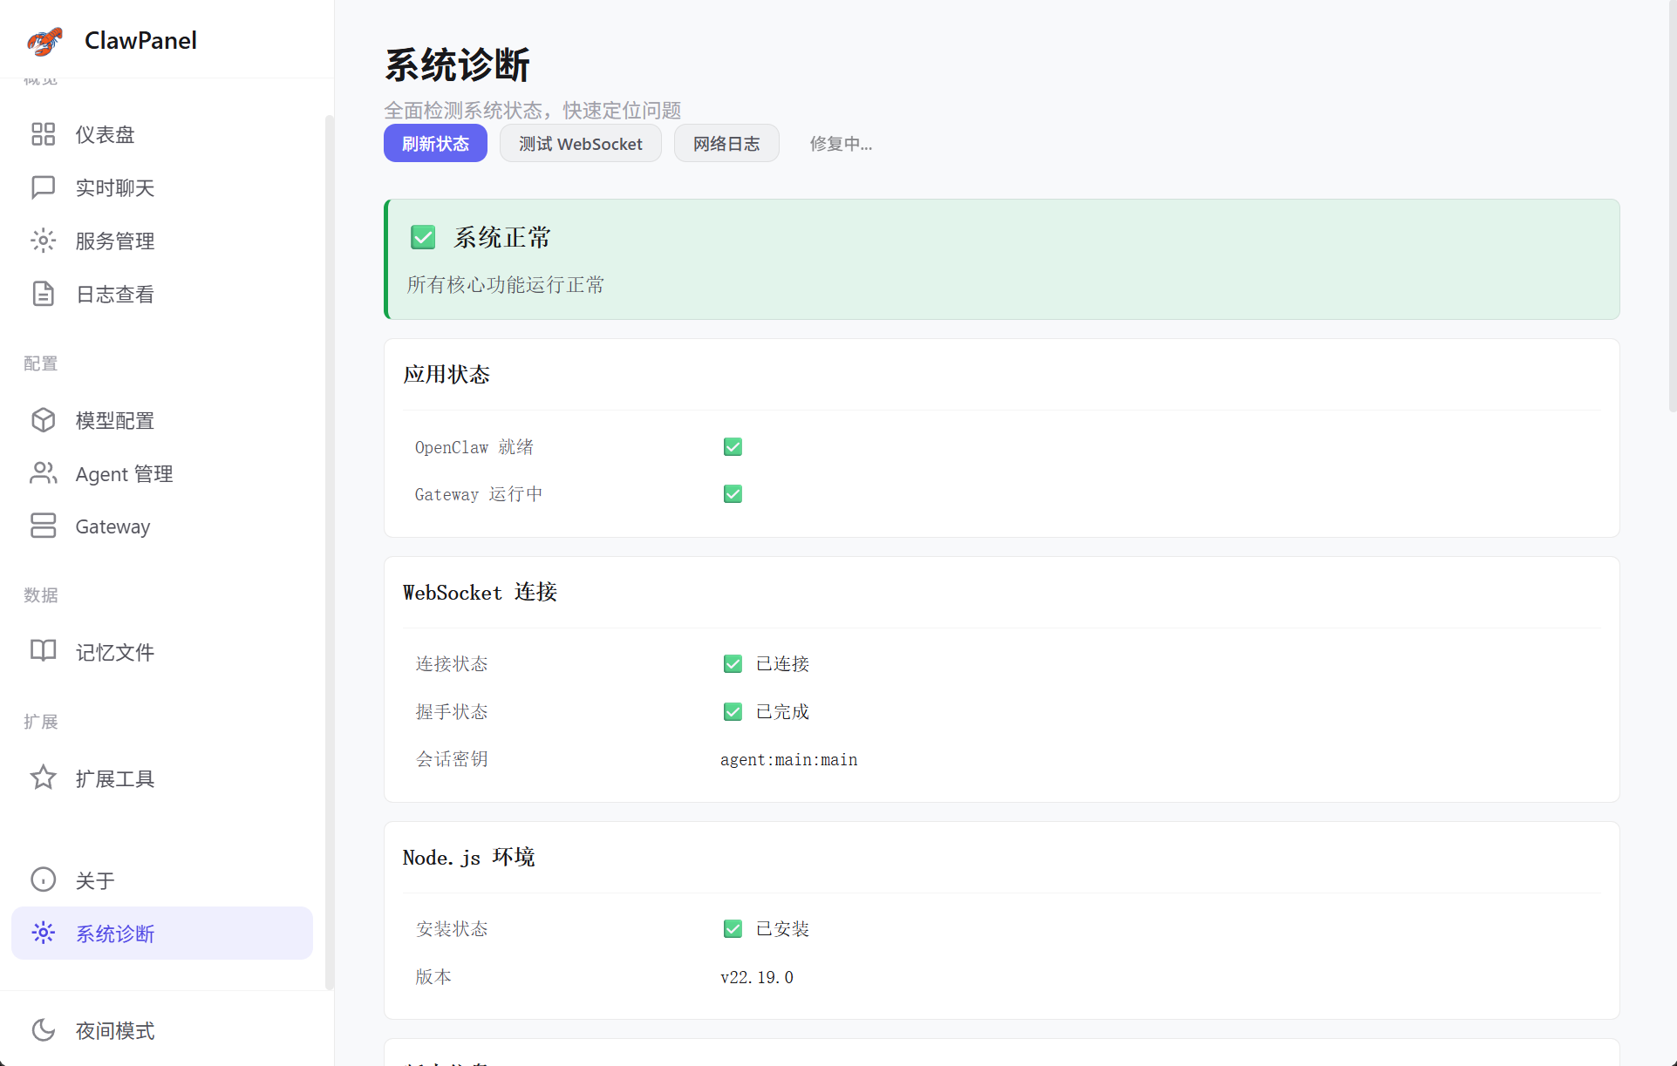Open the 记忆文件 memory files icon

44,651
